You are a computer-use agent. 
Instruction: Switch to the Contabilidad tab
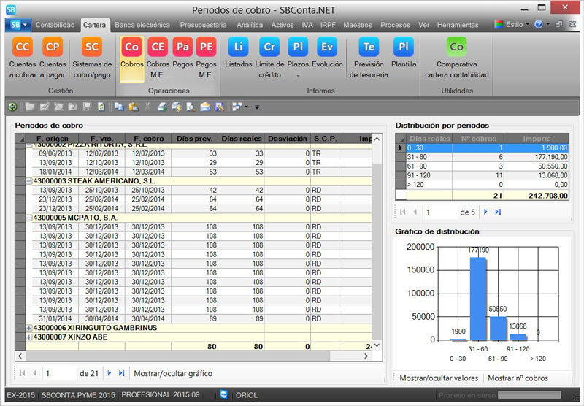pos(55,24)
